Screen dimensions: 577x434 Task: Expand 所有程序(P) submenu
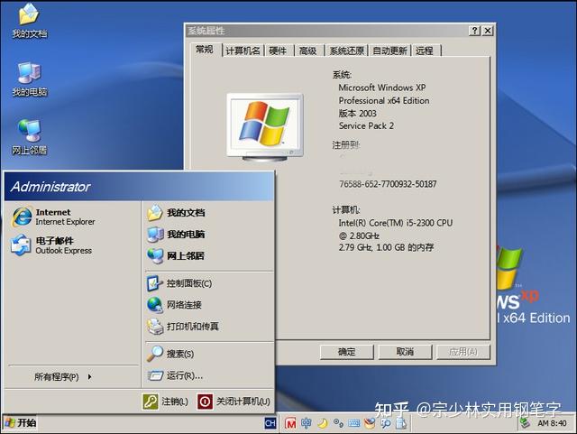tap(62, 377)
